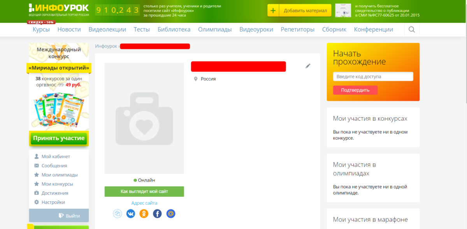The width and height of the screenshot is (467, 229).
Task: Open Мои олимпиады in sidebar
Action: [x=60, y=175]
